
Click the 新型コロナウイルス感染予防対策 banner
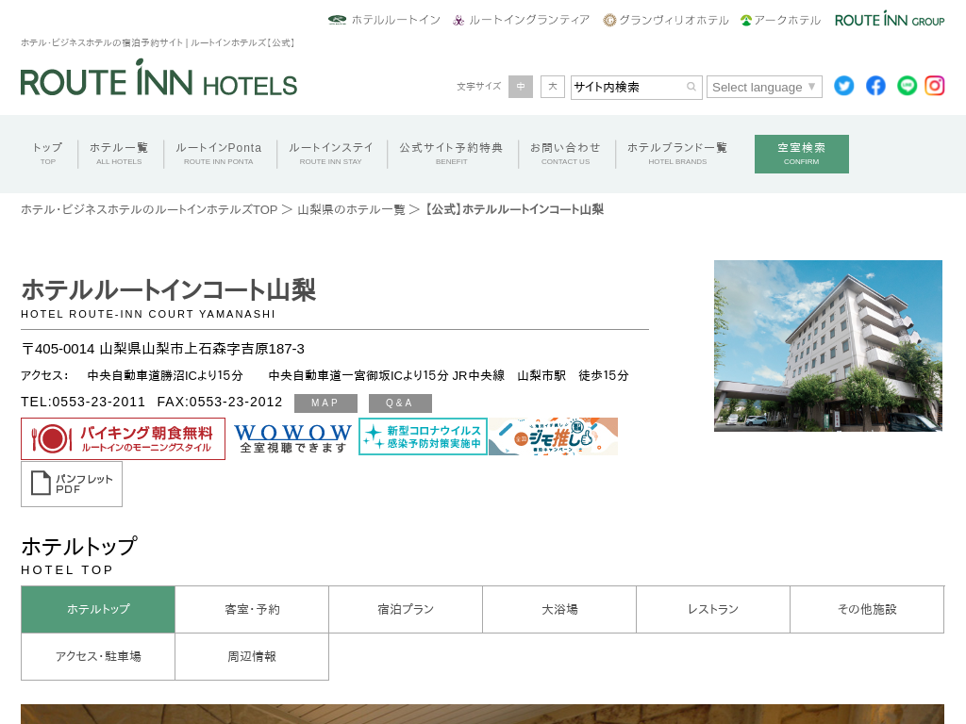(x=424, y=436)
